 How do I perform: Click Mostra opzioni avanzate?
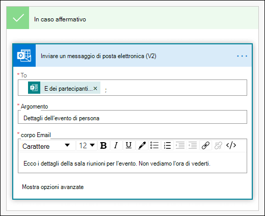[x=53, y=187]
